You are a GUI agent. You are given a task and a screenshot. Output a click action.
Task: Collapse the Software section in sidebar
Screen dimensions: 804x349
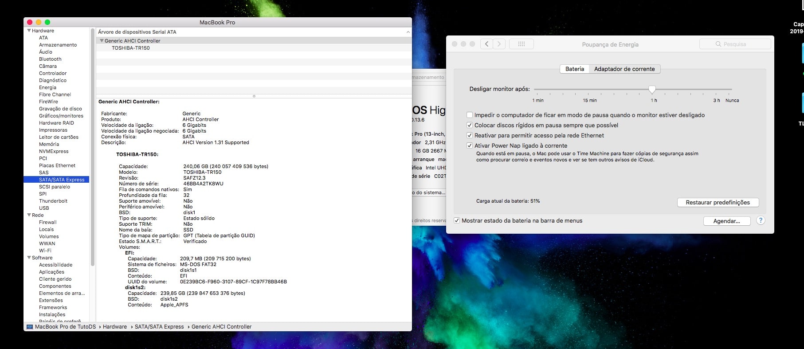pos(29,258)
